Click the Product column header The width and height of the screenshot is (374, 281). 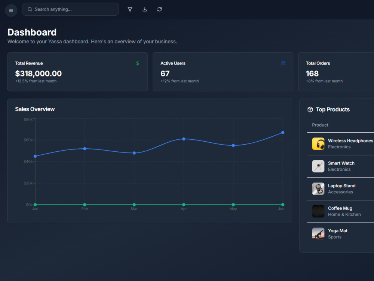(x=320, y=125)
